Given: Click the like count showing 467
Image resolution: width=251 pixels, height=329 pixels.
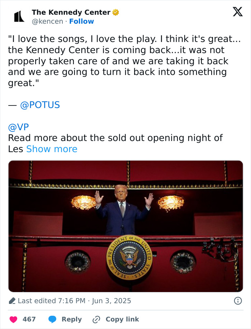Looking at the screenshot, I should [28, 319].
